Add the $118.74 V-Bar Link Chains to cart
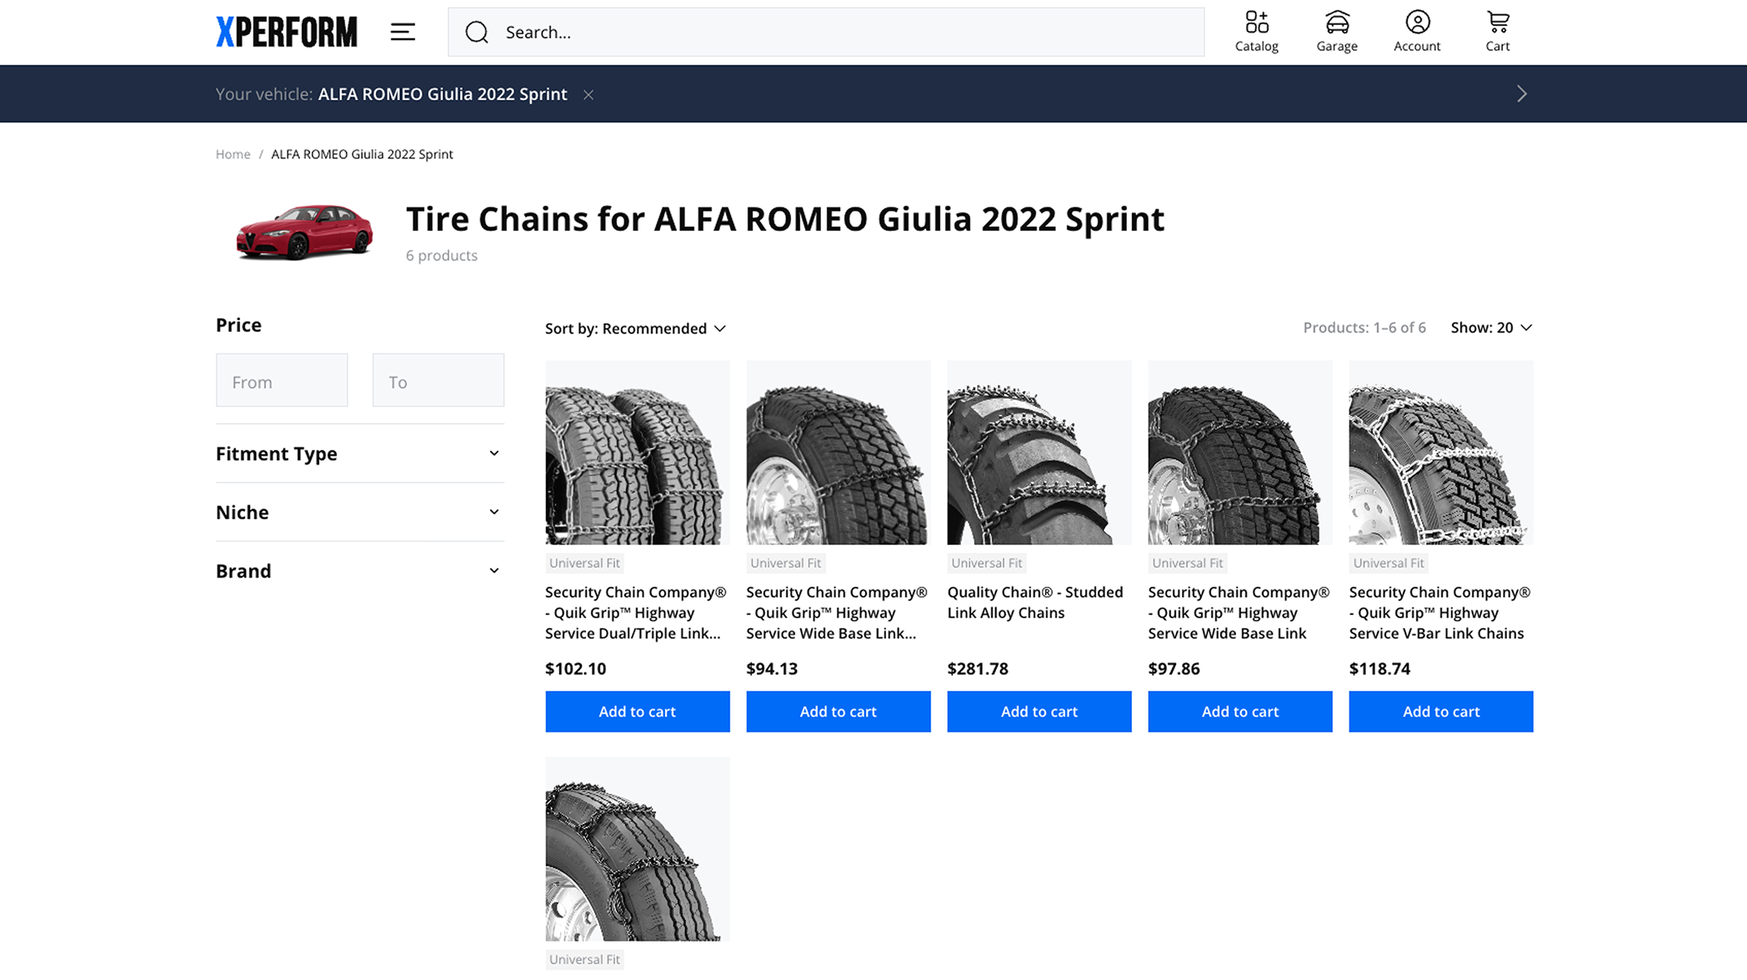The width and height of the screenshot is (1747, 980). (1440, 712)
